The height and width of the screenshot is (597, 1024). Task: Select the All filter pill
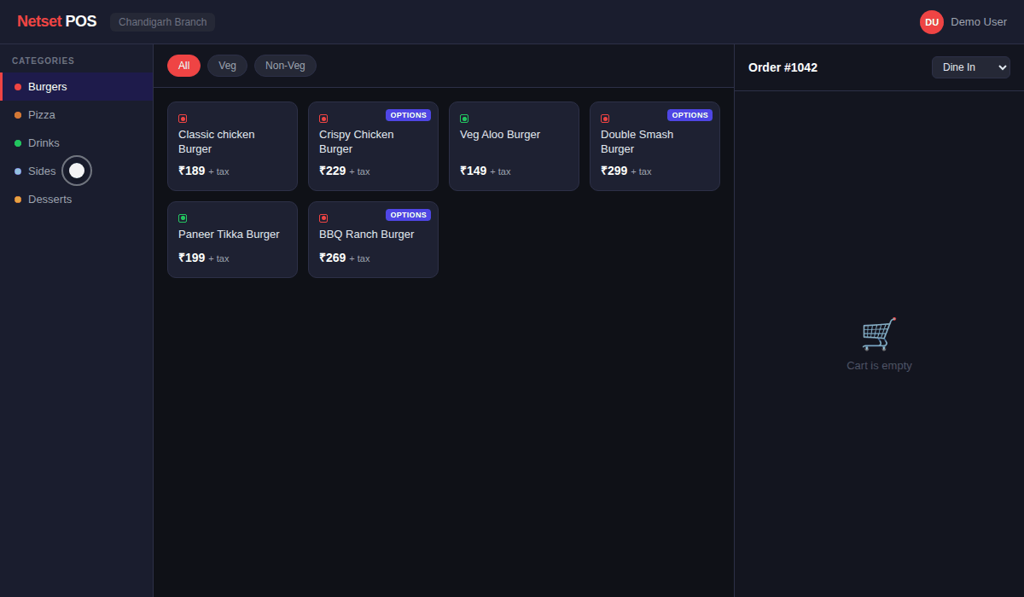183,66
